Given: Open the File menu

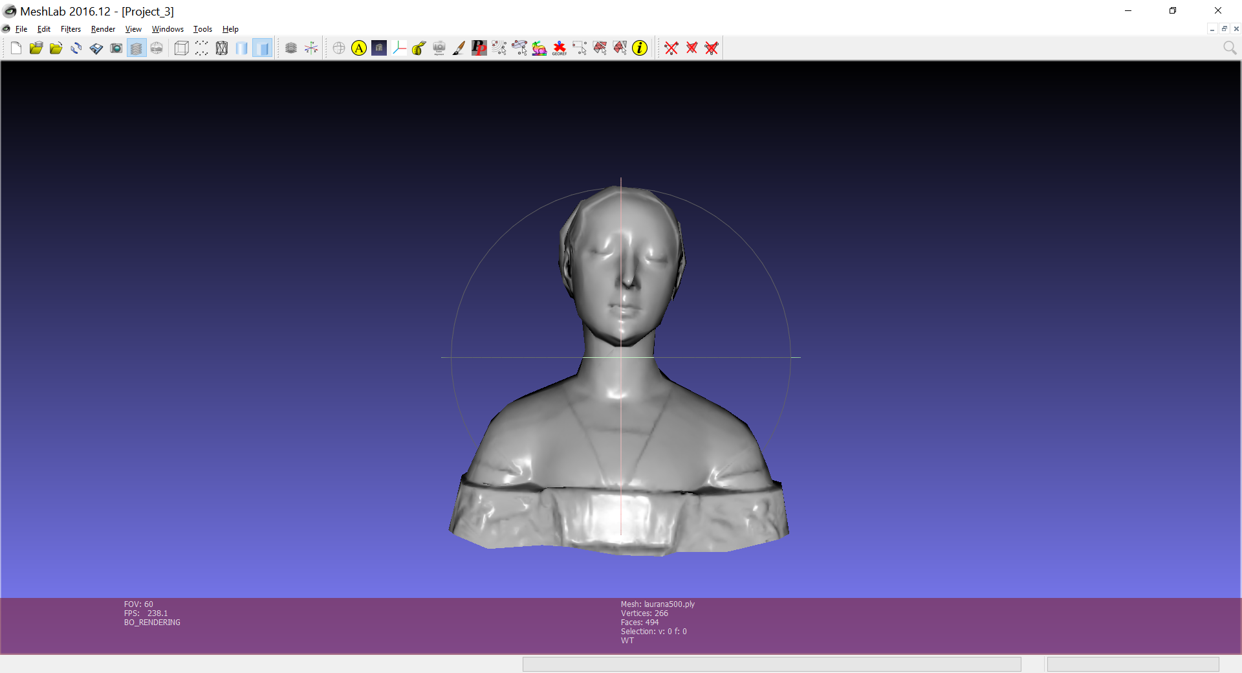Looking at the screenshot, I should pyautogui.click(x=21, y=29).
